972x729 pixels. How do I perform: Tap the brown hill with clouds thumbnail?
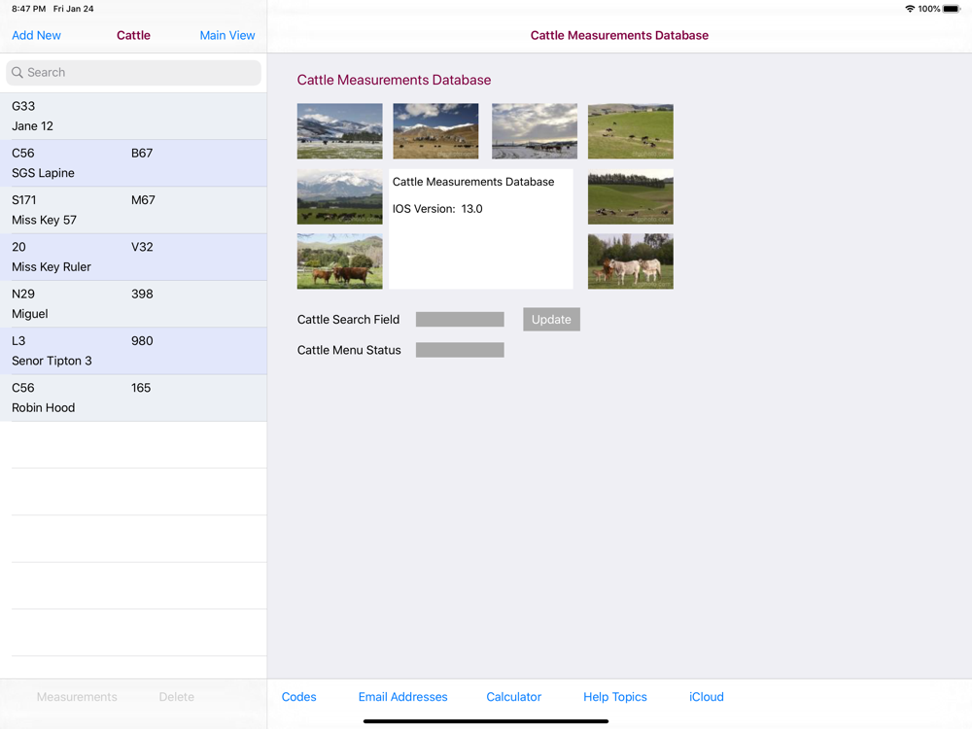coord(435,131)
